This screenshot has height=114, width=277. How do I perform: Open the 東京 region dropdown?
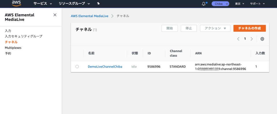point(239,4)
